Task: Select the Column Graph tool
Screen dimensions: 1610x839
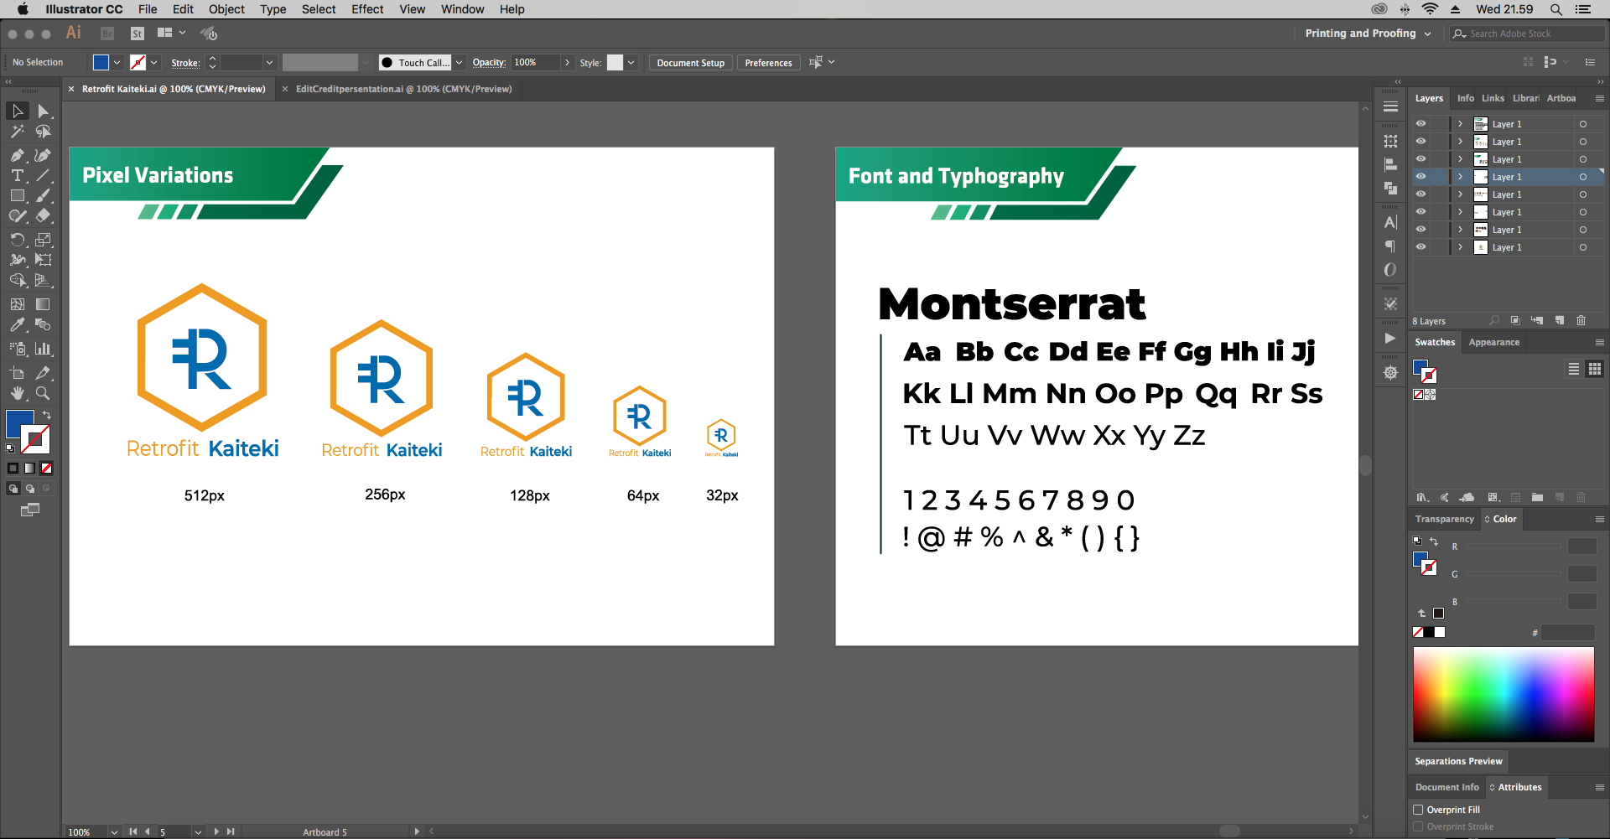Action: pos(44,349)
